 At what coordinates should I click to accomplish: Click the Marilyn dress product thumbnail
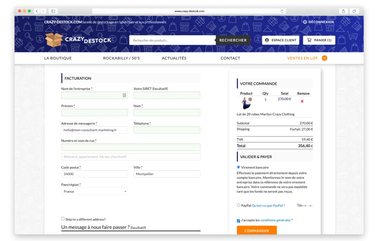(246, 103)
